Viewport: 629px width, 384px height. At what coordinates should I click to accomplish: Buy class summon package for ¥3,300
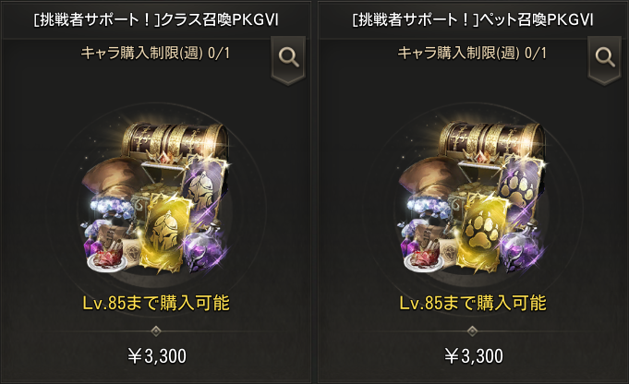(157, 356)
